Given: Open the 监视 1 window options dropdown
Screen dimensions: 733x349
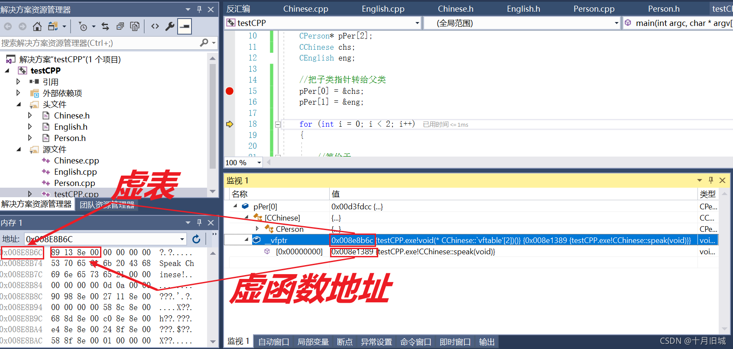Looking at the screenshot, I should point(699,180).
